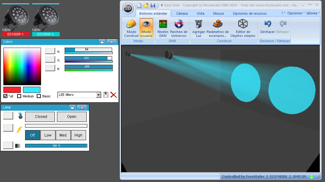This screenshot has height=182, width=325.
Task: Open Niveles DMX
Action: pos(163,28)
